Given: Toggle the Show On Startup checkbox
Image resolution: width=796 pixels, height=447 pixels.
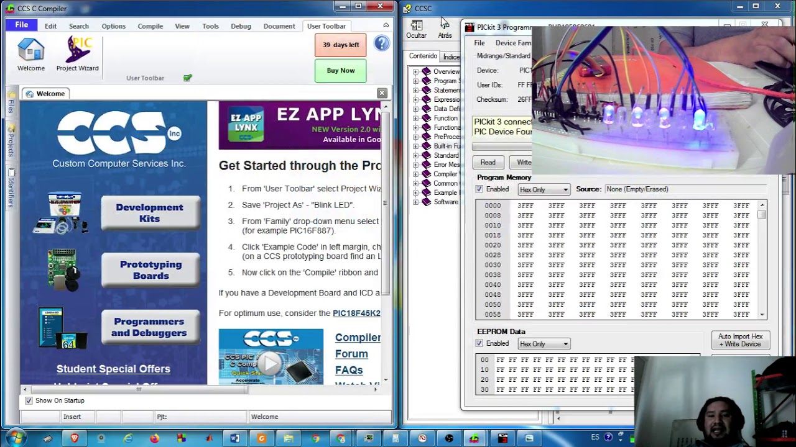Looking at the screenshot, I should (29, 400).
